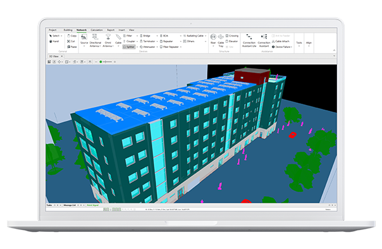Click the red car in the parking lot

tap(292, 135)
